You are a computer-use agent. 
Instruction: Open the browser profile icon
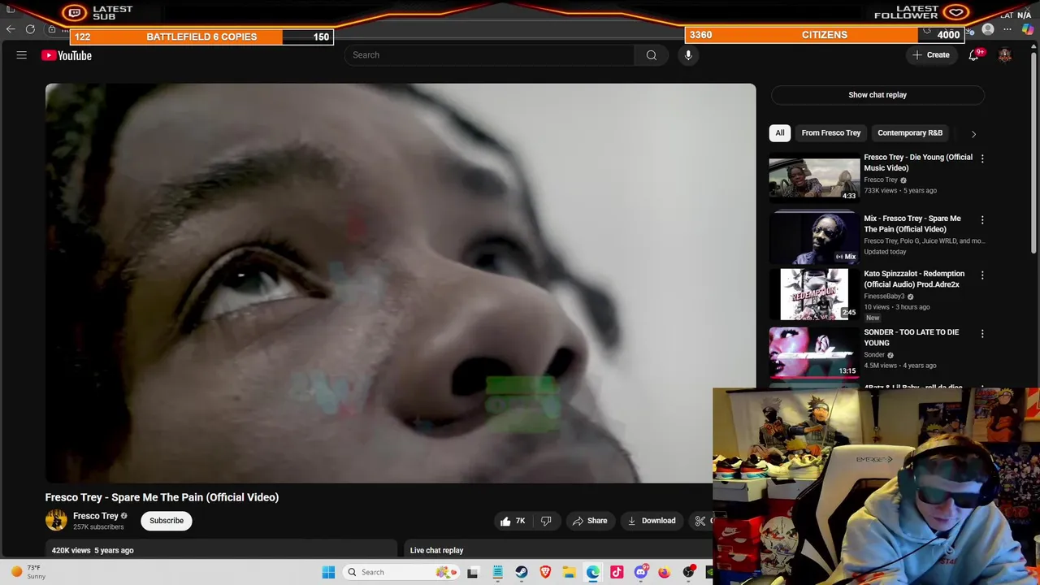tap(988, 30)
